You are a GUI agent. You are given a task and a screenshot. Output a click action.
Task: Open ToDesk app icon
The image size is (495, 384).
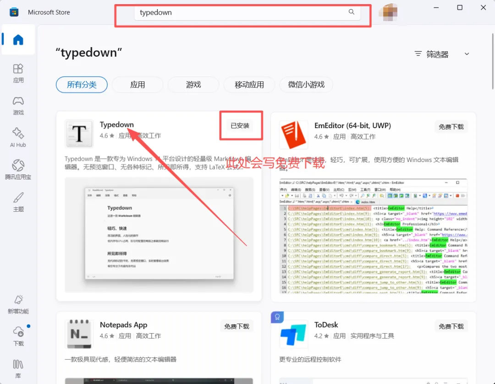(x=294, y=334)
